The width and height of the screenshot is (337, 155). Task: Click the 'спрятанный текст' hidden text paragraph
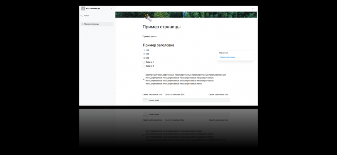click(x=186, y=79)
